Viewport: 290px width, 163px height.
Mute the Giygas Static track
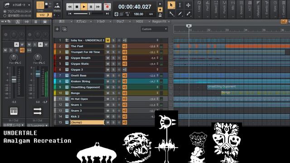pos(108,64)
